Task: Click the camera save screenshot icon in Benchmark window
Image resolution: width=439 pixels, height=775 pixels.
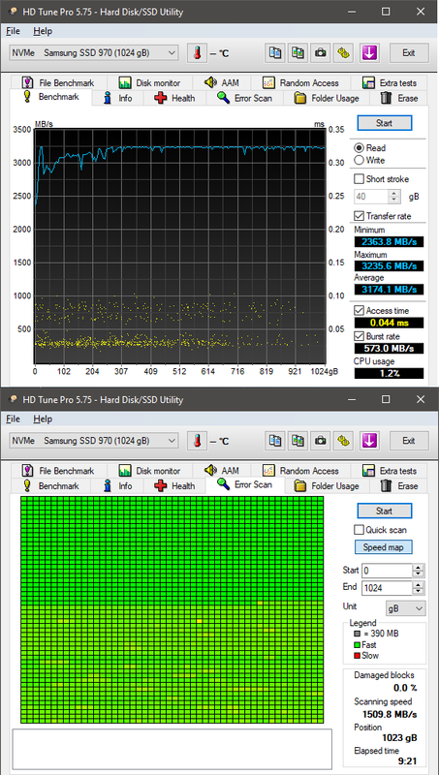Action: (x=321, y=53)
